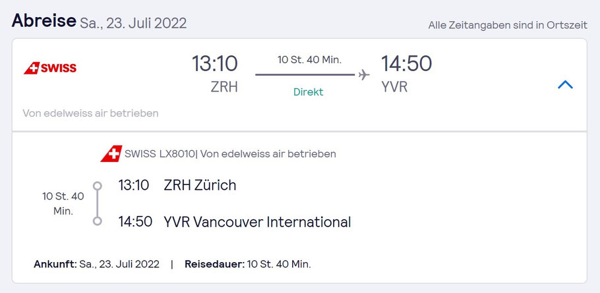
Task: Click the Reisedauer 10 St. 40 Min. text
Action: (x=248, y=264)
